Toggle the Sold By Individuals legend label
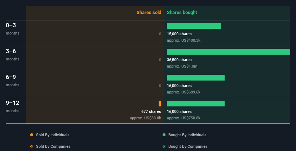The width and height of the screenshot is (296, 151). coord(53,135)
